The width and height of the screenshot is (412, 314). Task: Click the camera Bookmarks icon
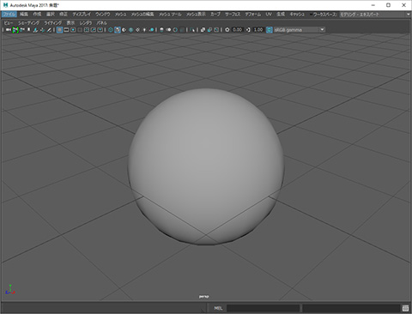click(29, 30)
